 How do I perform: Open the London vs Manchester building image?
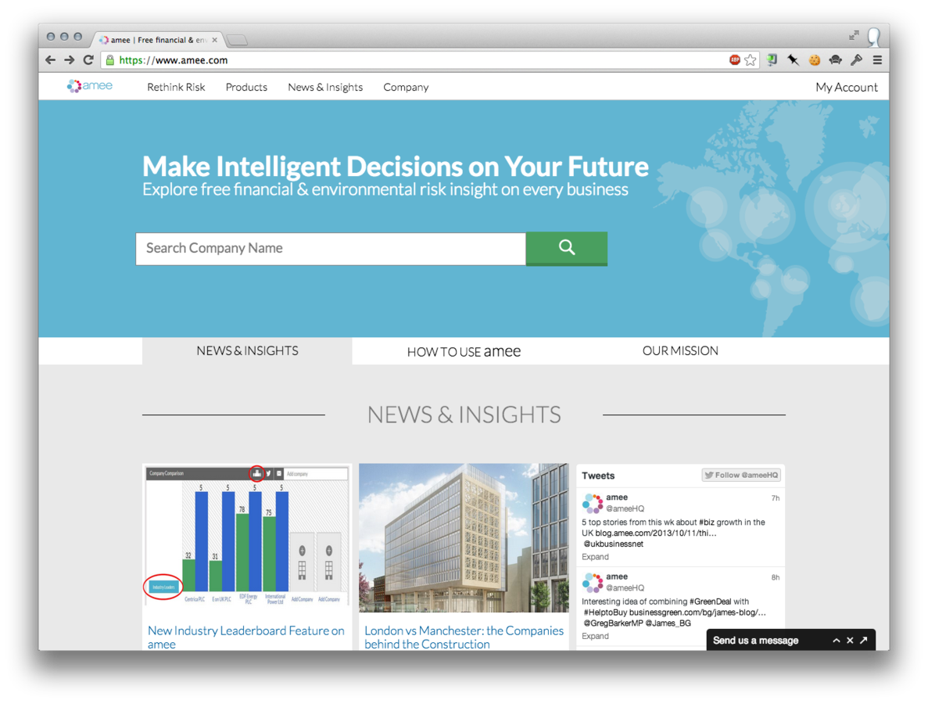(464, 537)
